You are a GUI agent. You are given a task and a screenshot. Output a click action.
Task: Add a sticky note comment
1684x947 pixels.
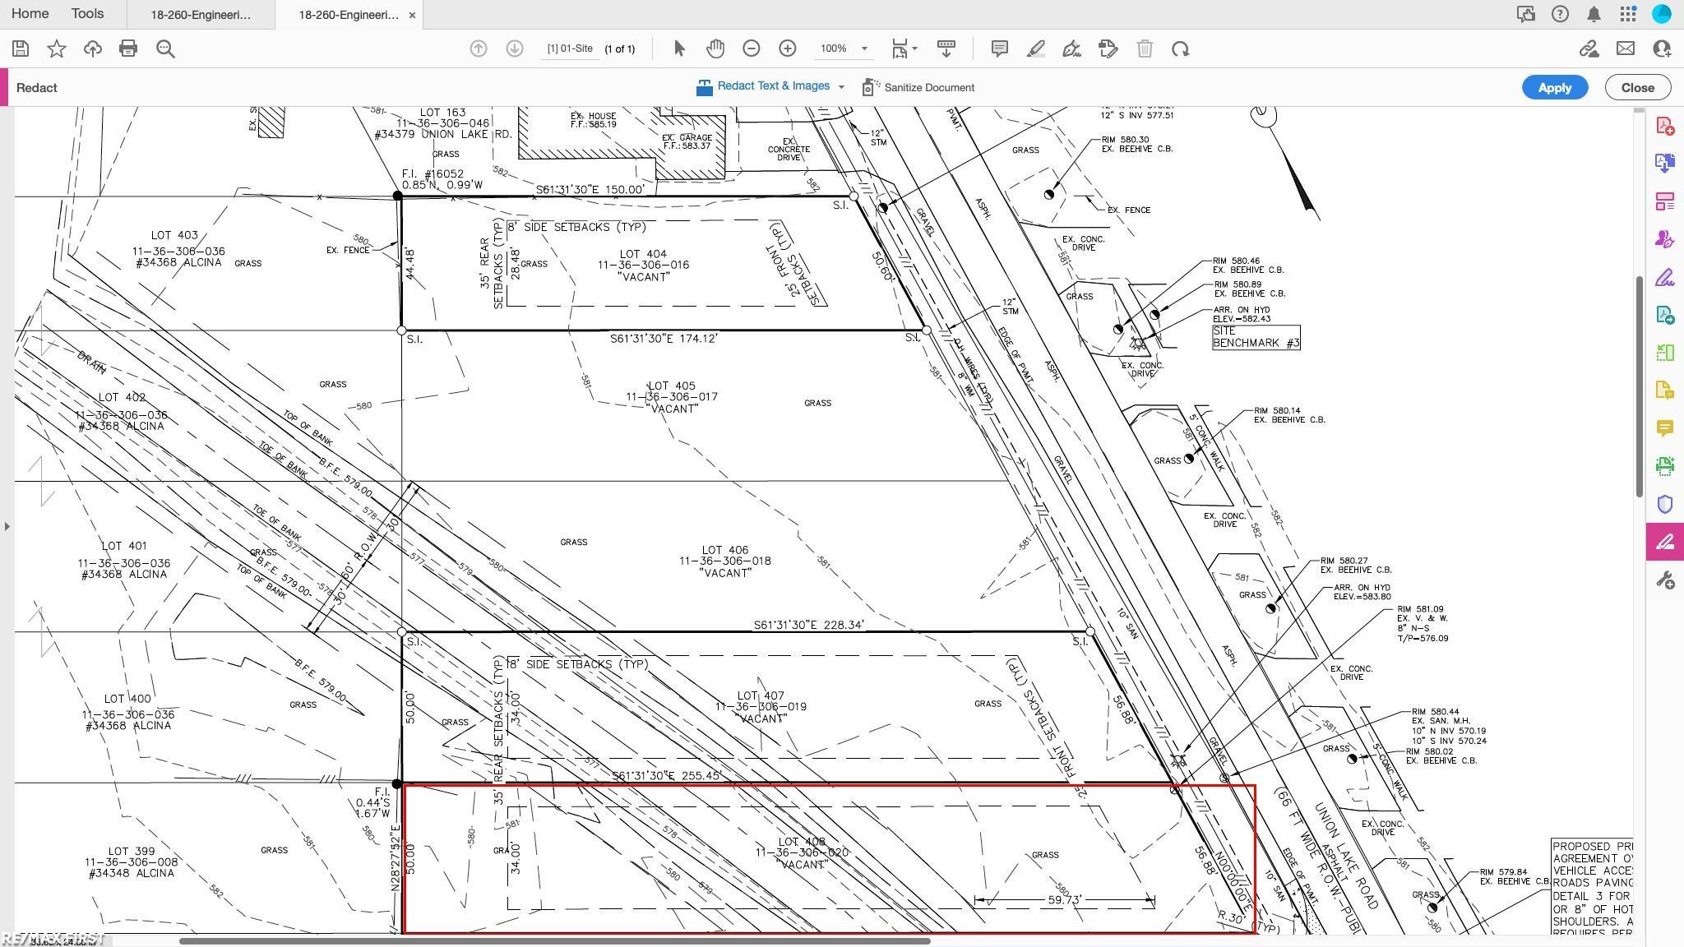[1000, 49]
